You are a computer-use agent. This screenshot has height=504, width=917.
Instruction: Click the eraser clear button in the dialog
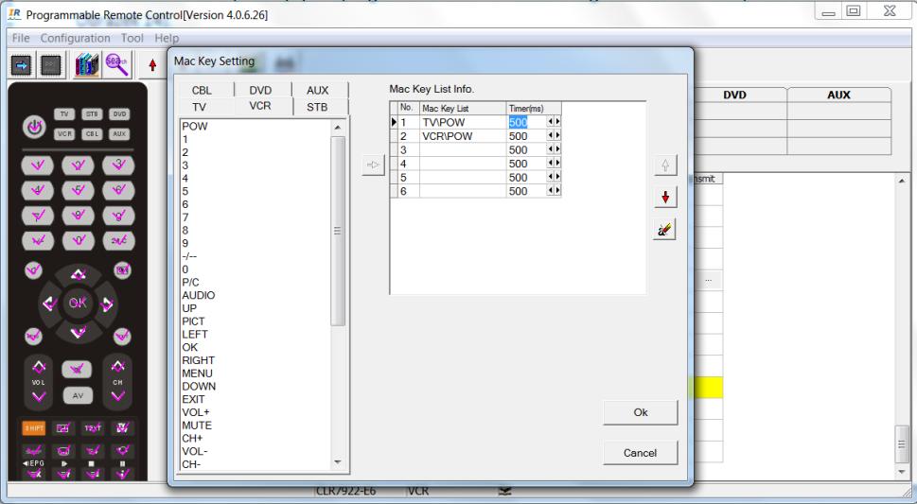pos(665,230)
